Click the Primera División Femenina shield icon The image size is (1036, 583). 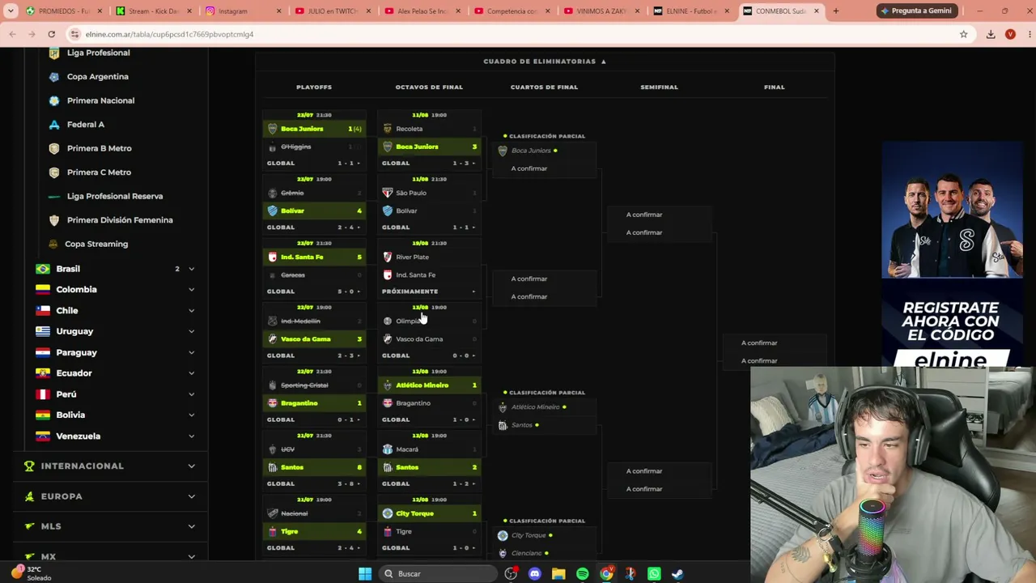[54, 220]
